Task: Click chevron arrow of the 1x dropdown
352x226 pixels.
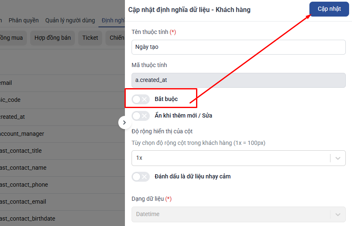Action: tap(338, 158)
